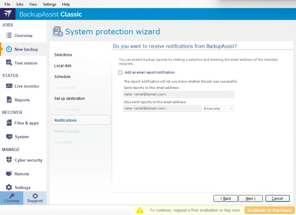Click the Reports chart icon
296x215 pixels.
coord(9,100)
